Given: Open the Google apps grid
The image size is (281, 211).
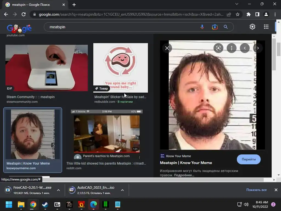Looking at the screenshot, I should (266, 27).
